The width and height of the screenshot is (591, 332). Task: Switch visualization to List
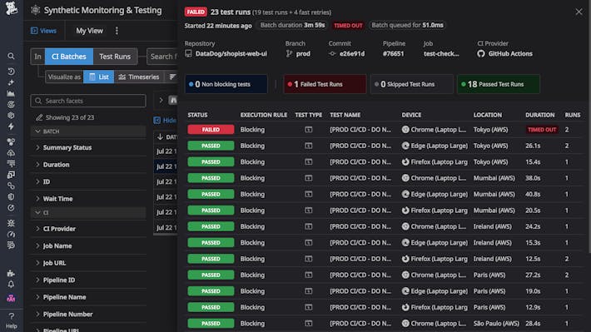pos(99,77)
